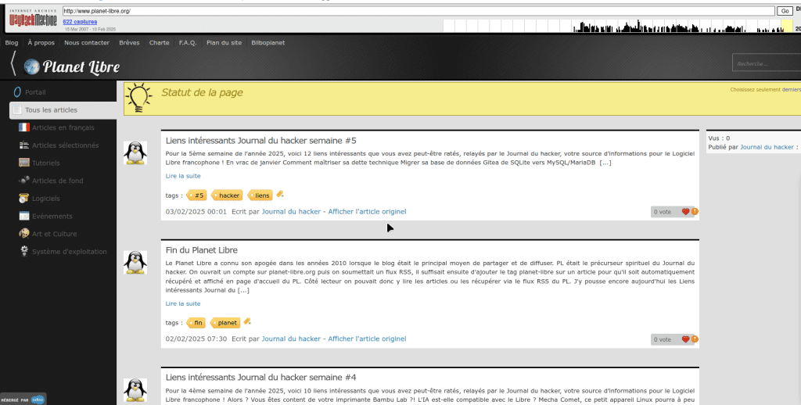Screen dimensions: 801x405
Task: Click the French flag icon in sidebar
Action: coord(24,127)
